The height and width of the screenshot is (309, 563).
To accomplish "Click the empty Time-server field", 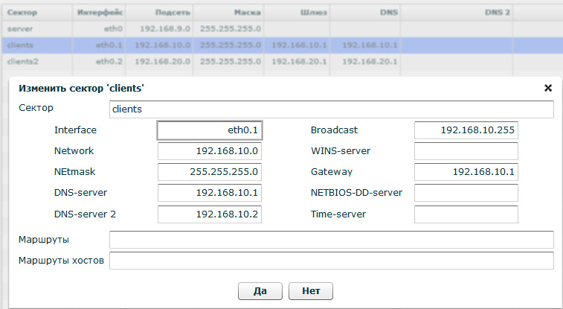I will (x=466, y=214).
